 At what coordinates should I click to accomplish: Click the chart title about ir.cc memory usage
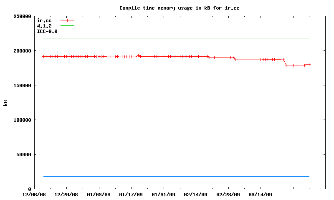(179, 8)
